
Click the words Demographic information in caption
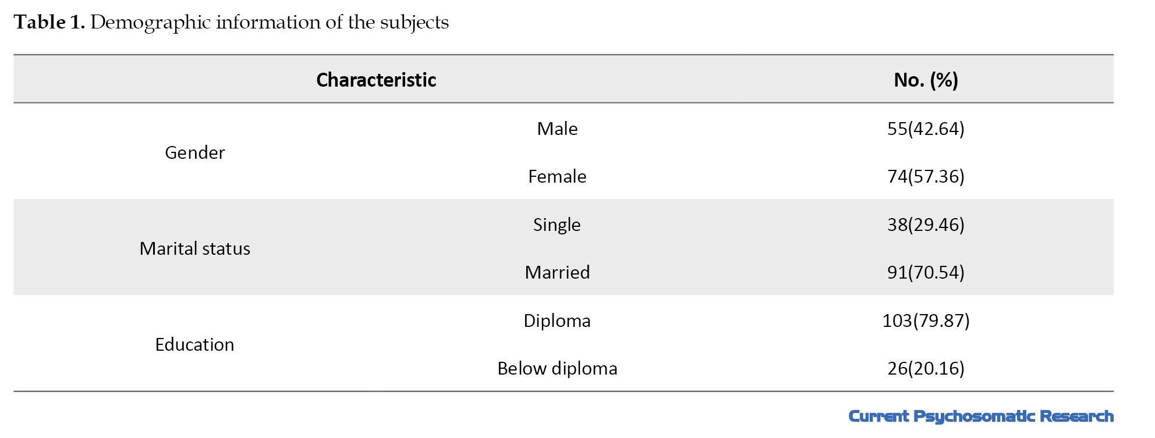205,22
